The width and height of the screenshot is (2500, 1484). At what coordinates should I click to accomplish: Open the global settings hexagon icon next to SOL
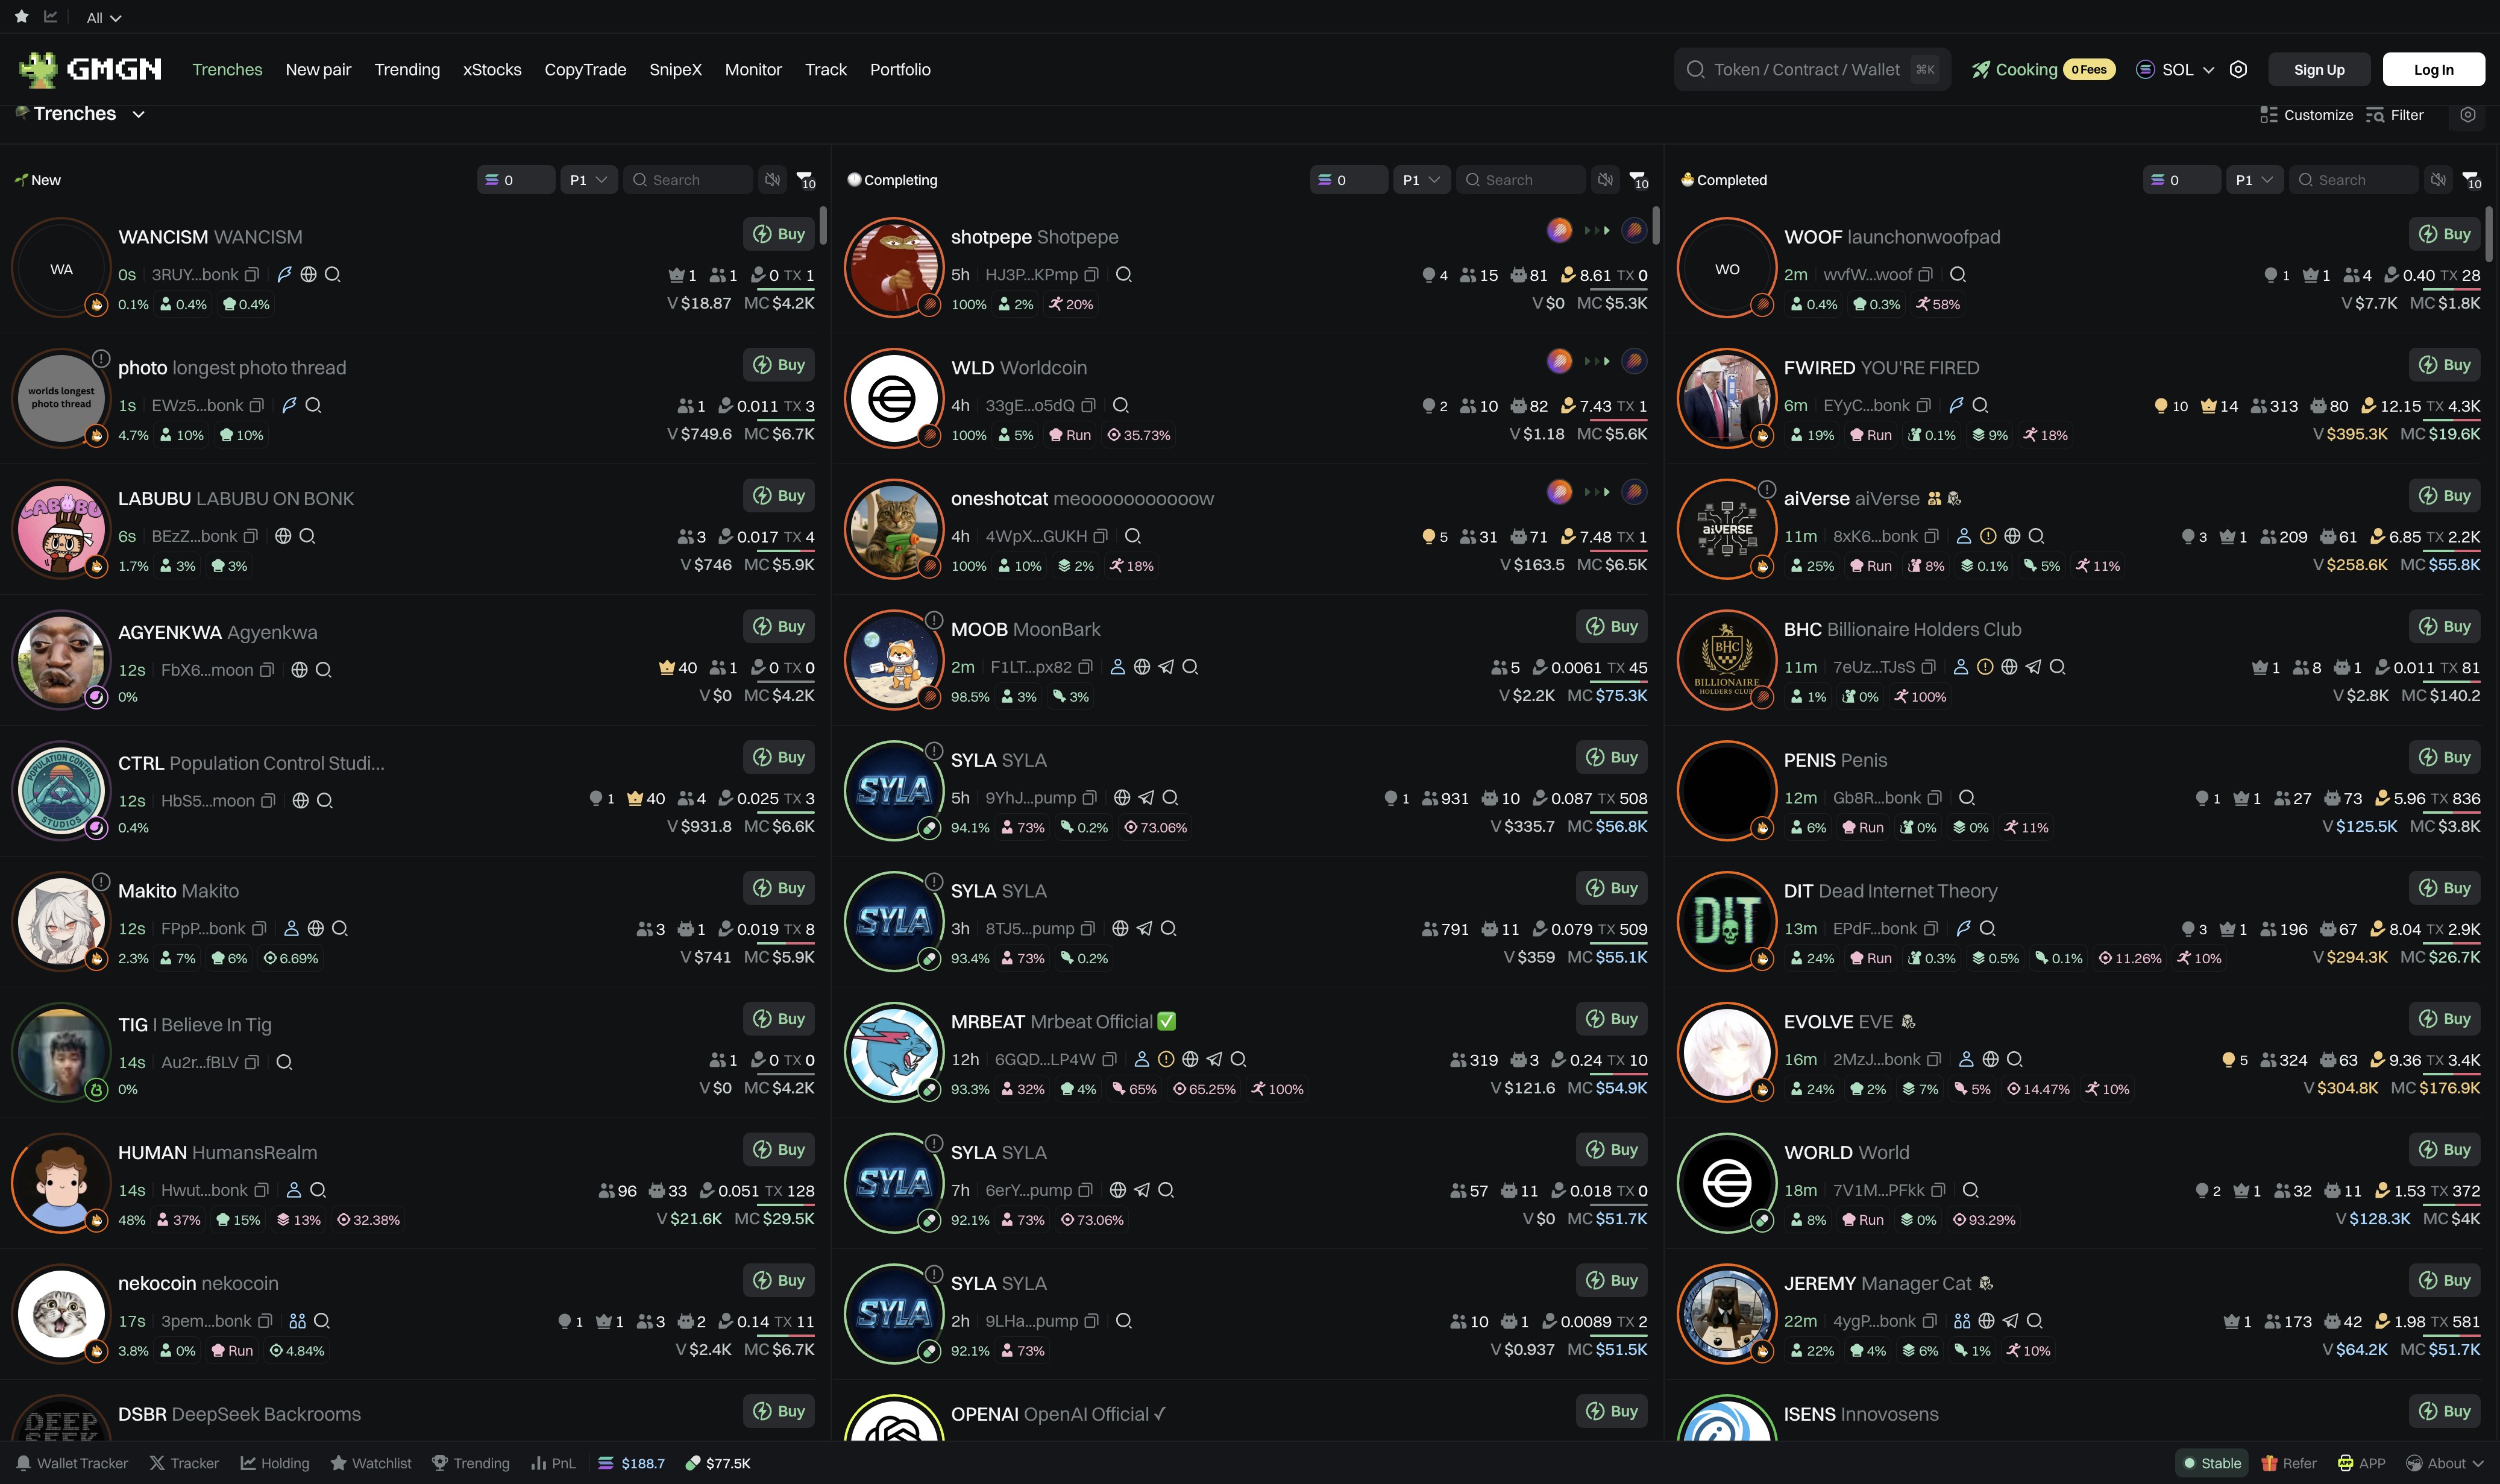[x=2238, y=69]
